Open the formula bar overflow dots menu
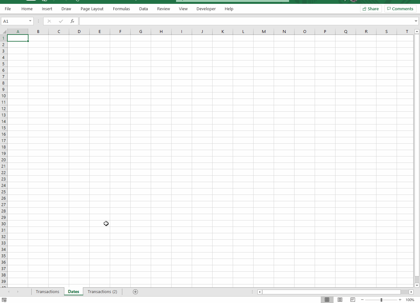Viewport: 420px width, 303px height. click(x=38, y=21)
